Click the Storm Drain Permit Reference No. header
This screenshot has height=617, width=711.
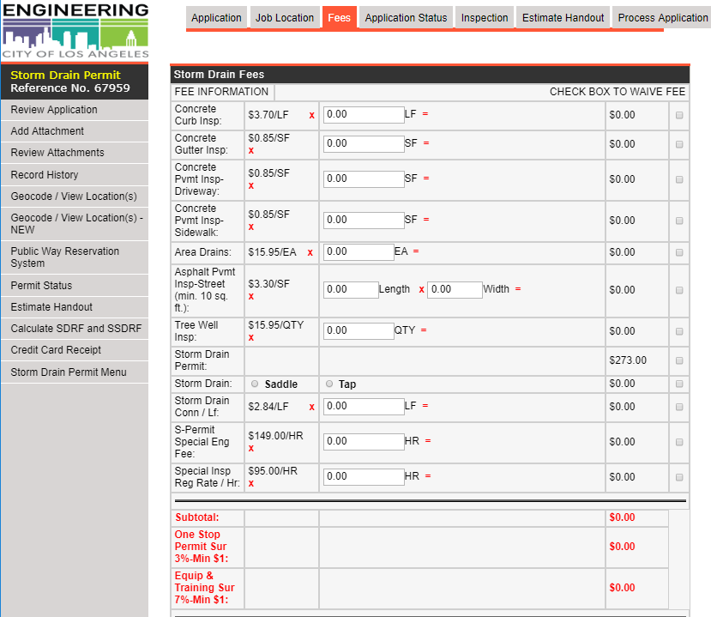click(x=75, y=82)
